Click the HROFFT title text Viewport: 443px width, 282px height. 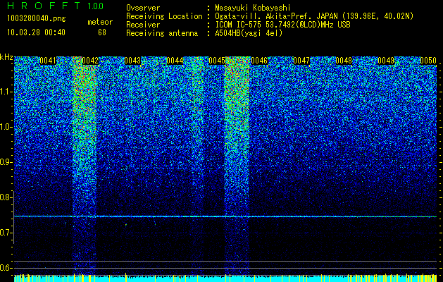click(x=44, y=6)
